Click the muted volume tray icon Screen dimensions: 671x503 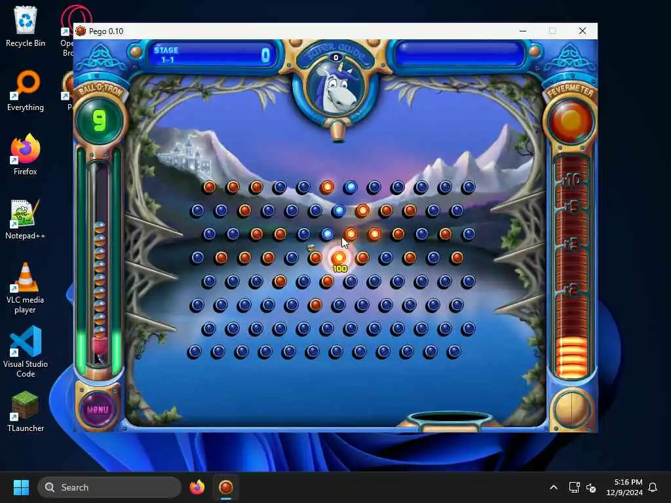pos(591,487)
